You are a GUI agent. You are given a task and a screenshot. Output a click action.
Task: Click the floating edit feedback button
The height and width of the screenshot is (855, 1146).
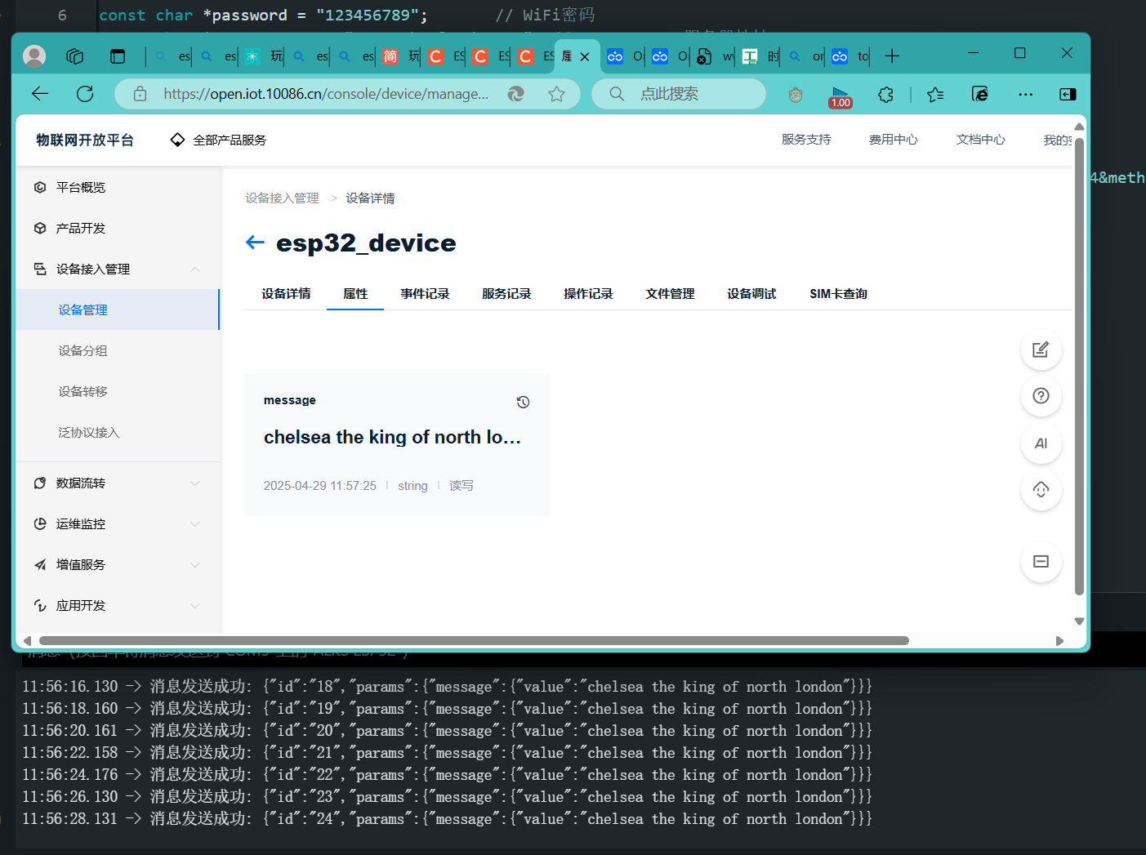click(x=1041, y=350)
